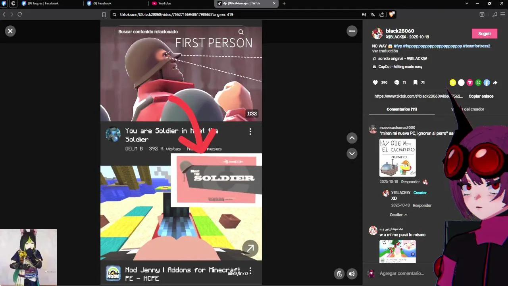Image resolution: width=508 pixels, height=286 pixels.
Task: Open the CapCut 'Editing made easy' link
Action: 400,67
